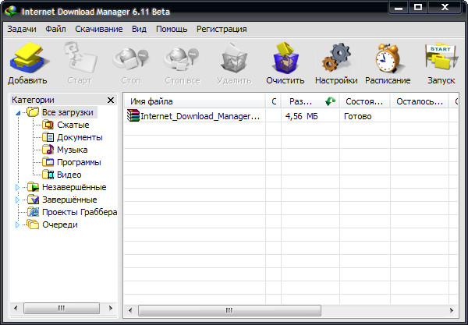
Task: Open the Расписание clock icon
Action: (388, 58)
